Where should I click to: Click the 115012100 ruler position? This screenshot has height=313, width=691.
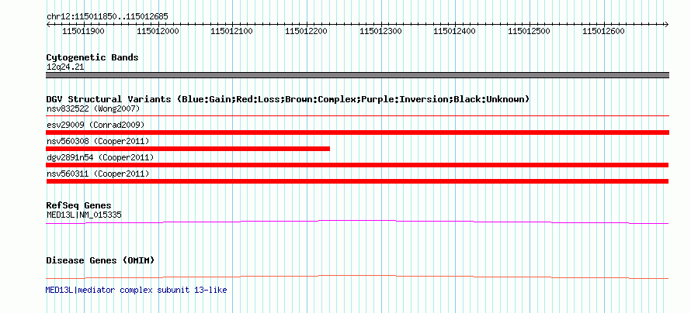[x=232, y=31]
